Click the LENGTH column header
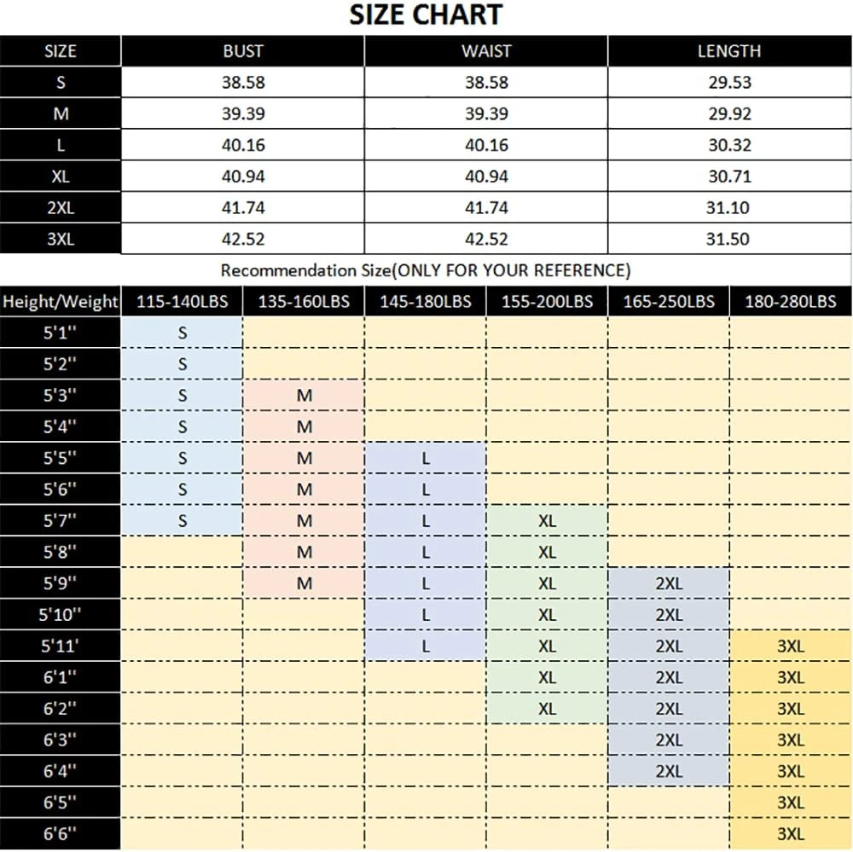Viewport: 853px width, 852px height. click(x=728, y=51)
